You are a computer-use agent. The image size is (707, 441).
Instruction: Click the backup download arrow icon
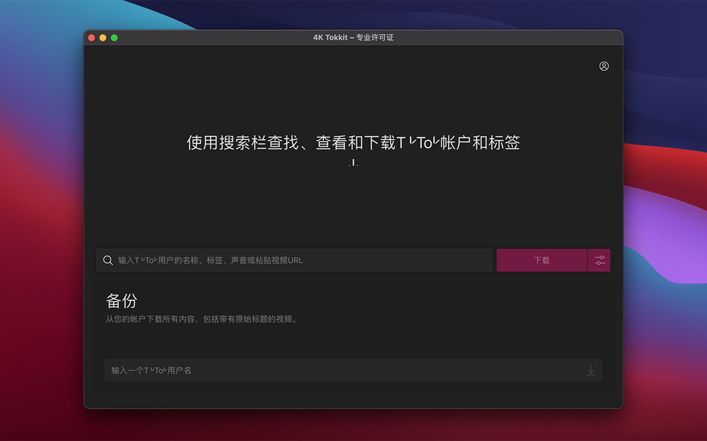[591, 370]
